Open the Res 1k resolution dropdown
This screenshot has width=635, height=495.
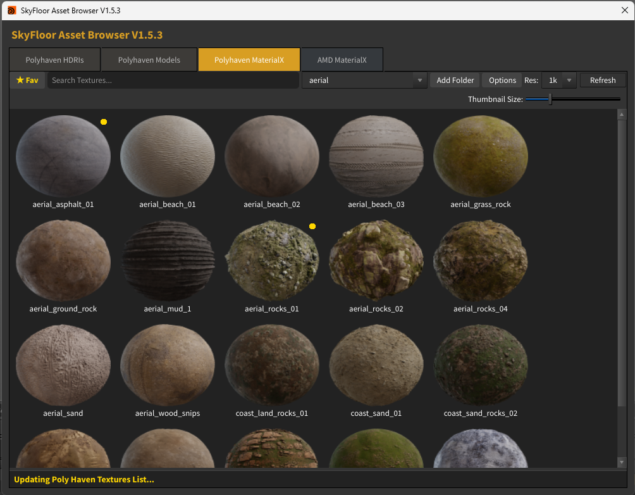[x=559, y=80]
